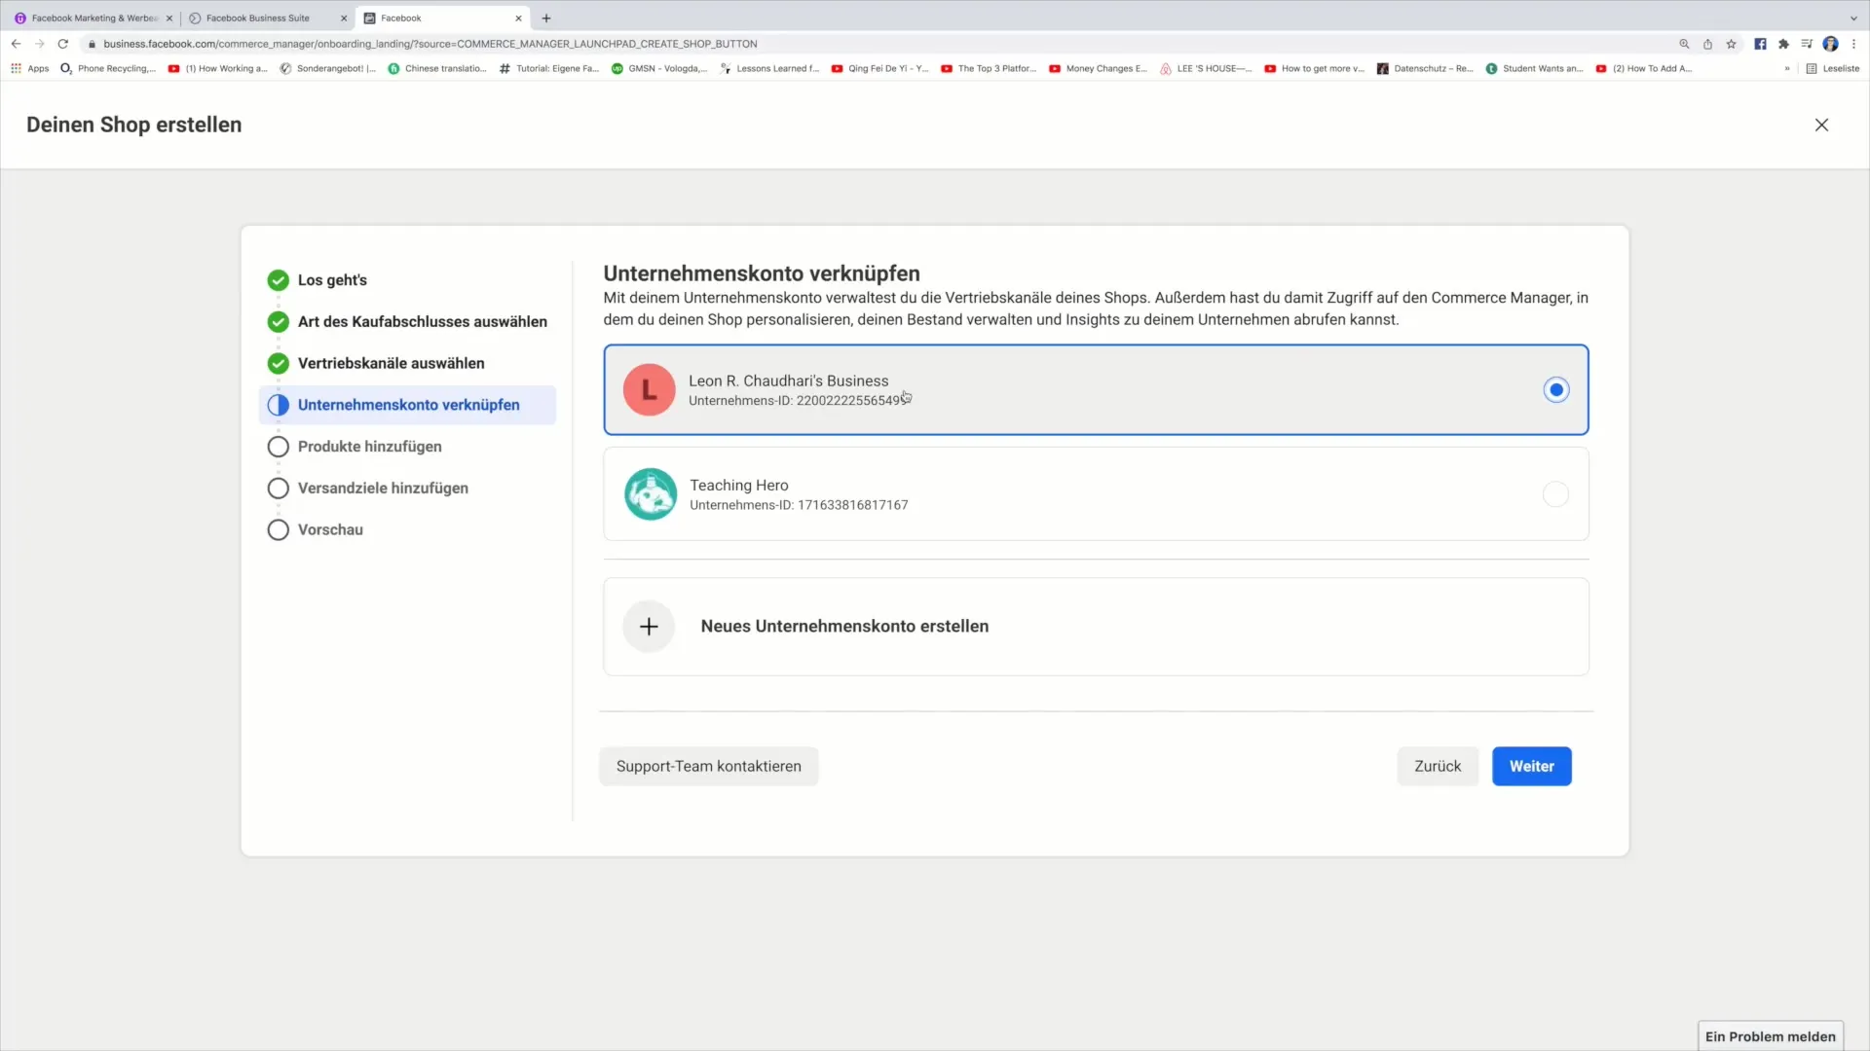Click the Teaching Hero profile icon
The image size is (1870, 1051).
tap(649, 494)
